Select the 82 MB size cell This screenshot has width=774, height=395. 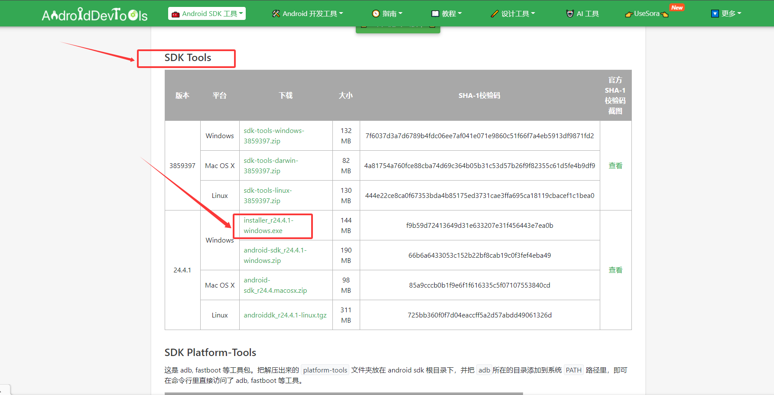346,165
